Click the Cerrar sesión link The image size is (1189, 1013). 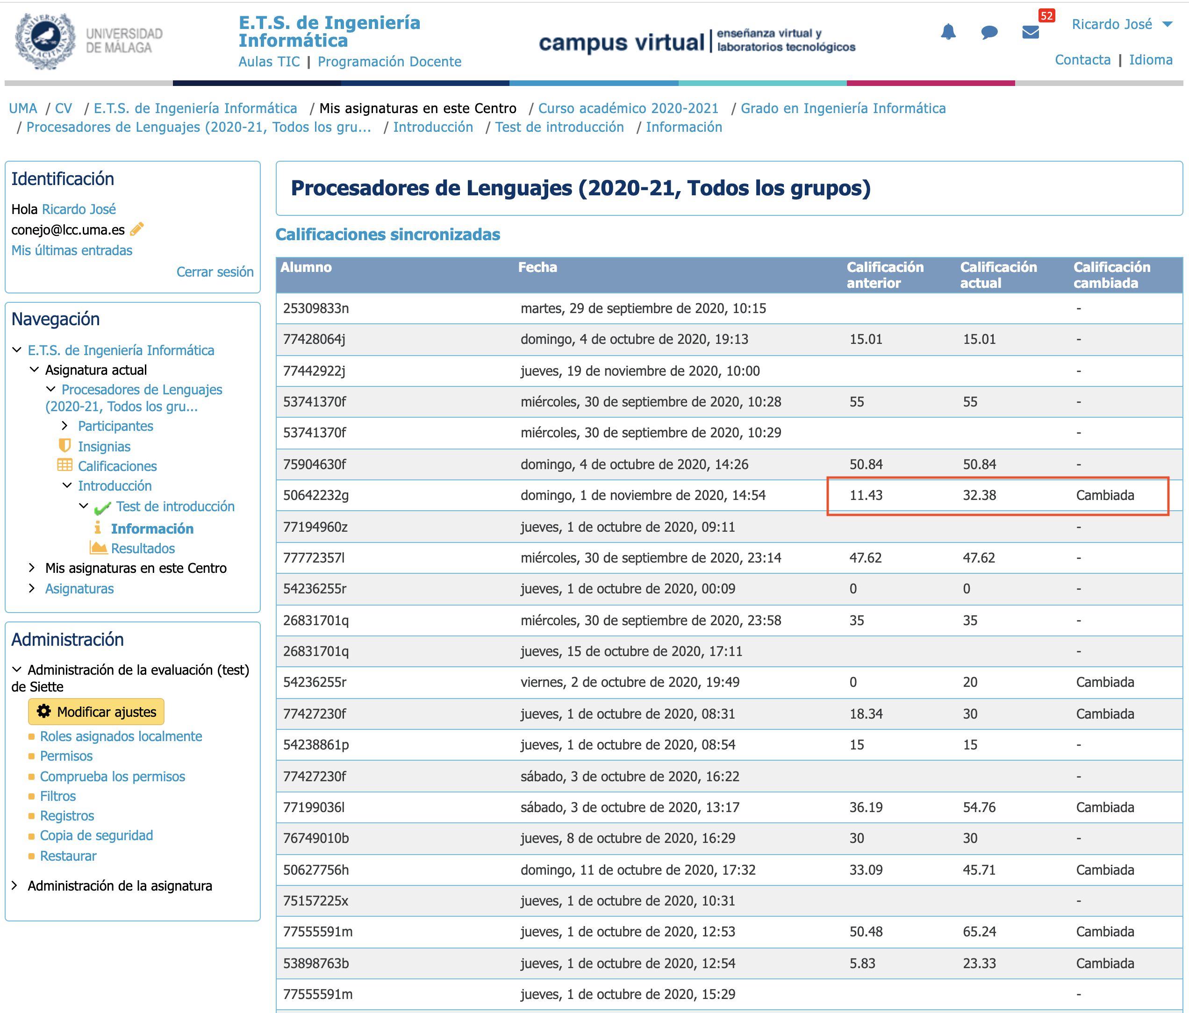215,272
